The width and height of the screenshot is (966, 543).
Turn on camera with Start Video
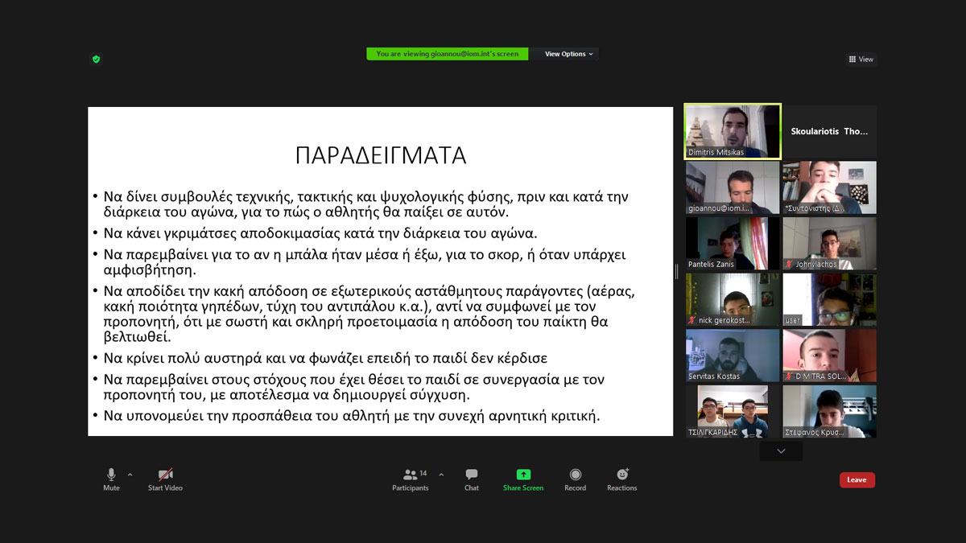165,479
